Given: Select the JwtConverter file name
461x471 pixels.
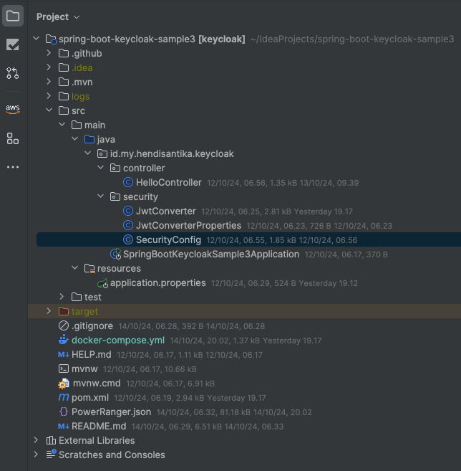Looking at the screenshot, I should click(x=166, y=211).
